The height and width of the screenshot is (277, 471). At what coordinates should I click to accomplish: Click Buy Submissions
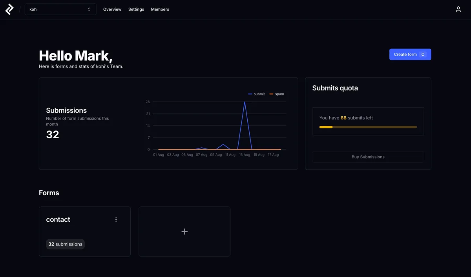368,157
